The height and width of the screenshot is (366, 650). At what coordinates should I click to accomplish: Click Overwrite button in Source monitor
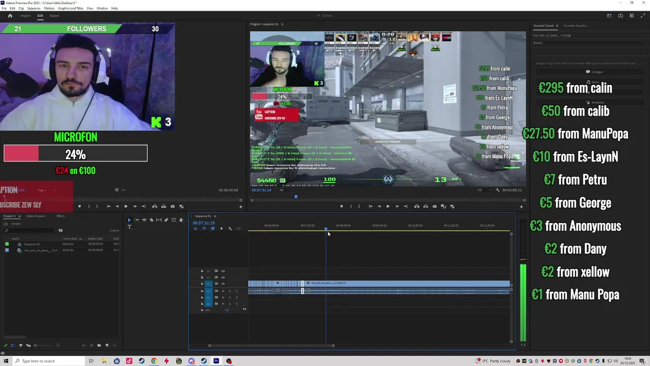[x=164, y=206]
